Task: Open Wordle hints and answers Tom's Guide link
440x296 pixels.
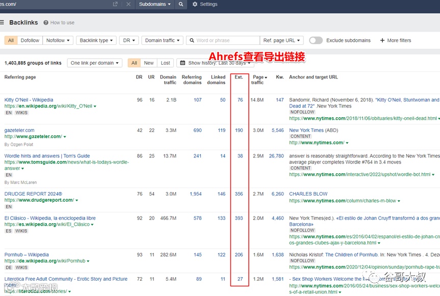Action: point(47,156)
